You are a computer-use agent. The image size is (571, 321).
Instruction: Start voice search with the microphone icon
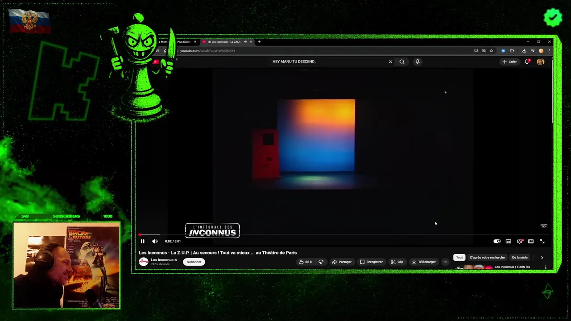coord(418,62)
